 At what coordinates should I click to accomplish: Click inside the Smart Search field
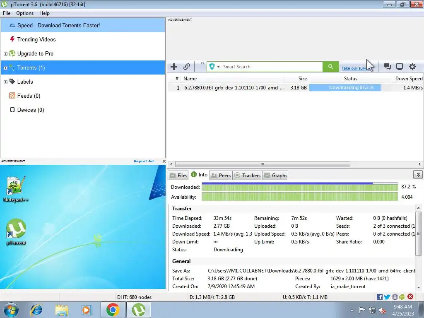pos(272,67)
